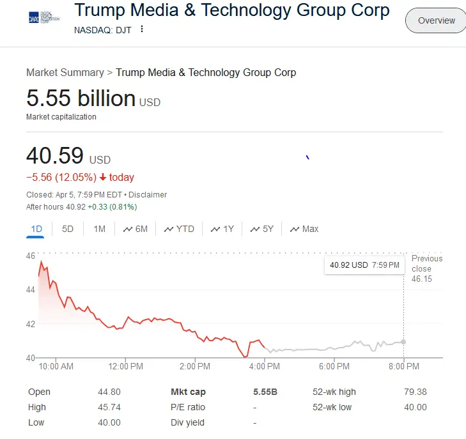Click the gray endpoint marker on the chart

pos(403,342)
